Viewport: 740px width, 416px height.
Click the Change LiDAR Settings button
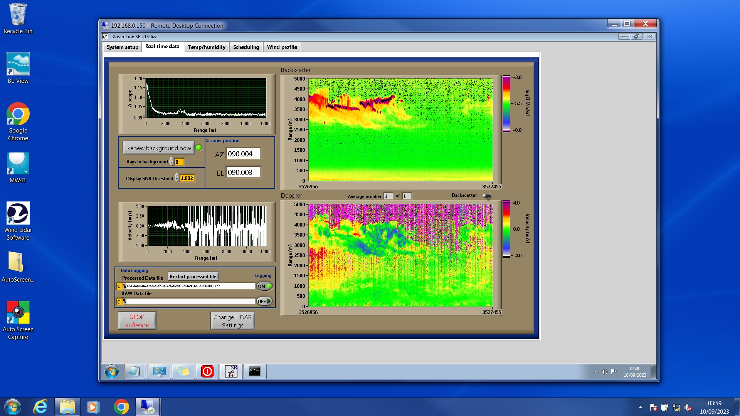(x=232, y=321)
